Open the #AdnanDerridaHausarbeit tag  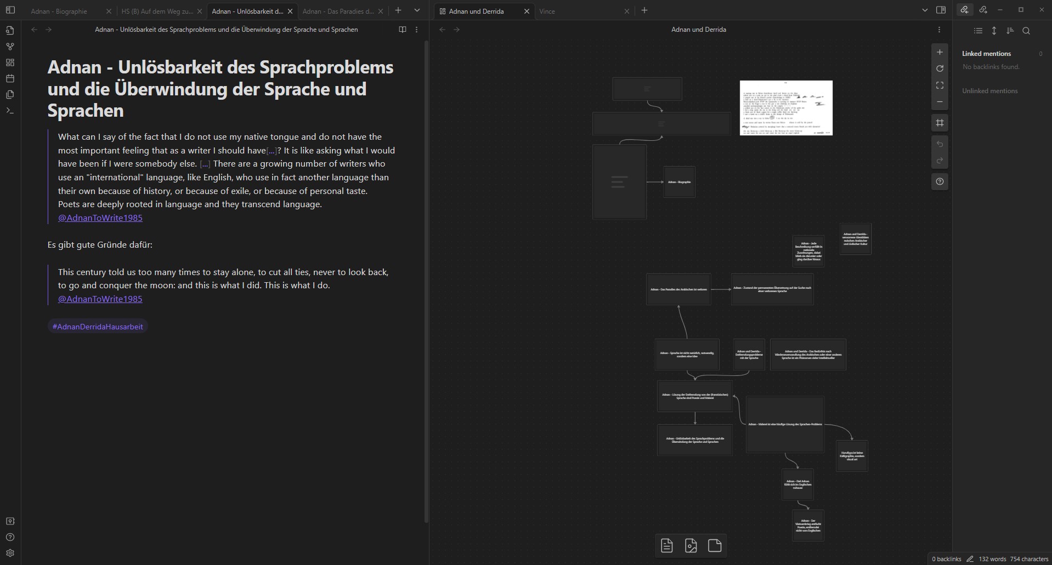click(x=98, y=327)
